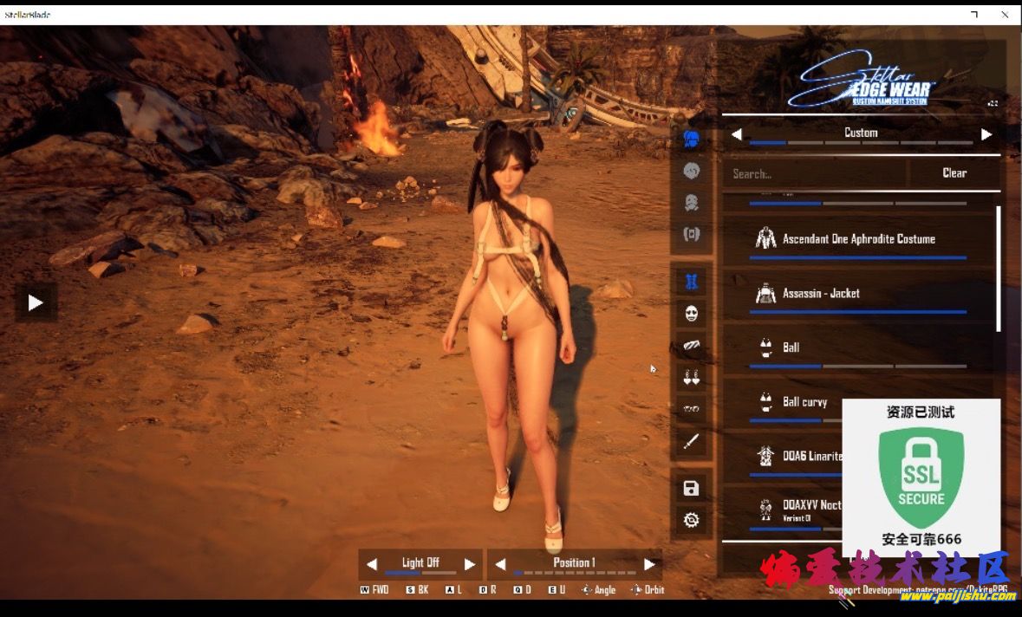This screenshot has height=617, width=1022.
Task: Click the Light Off label
Action: pyautogui.click(x=420, y=562)
